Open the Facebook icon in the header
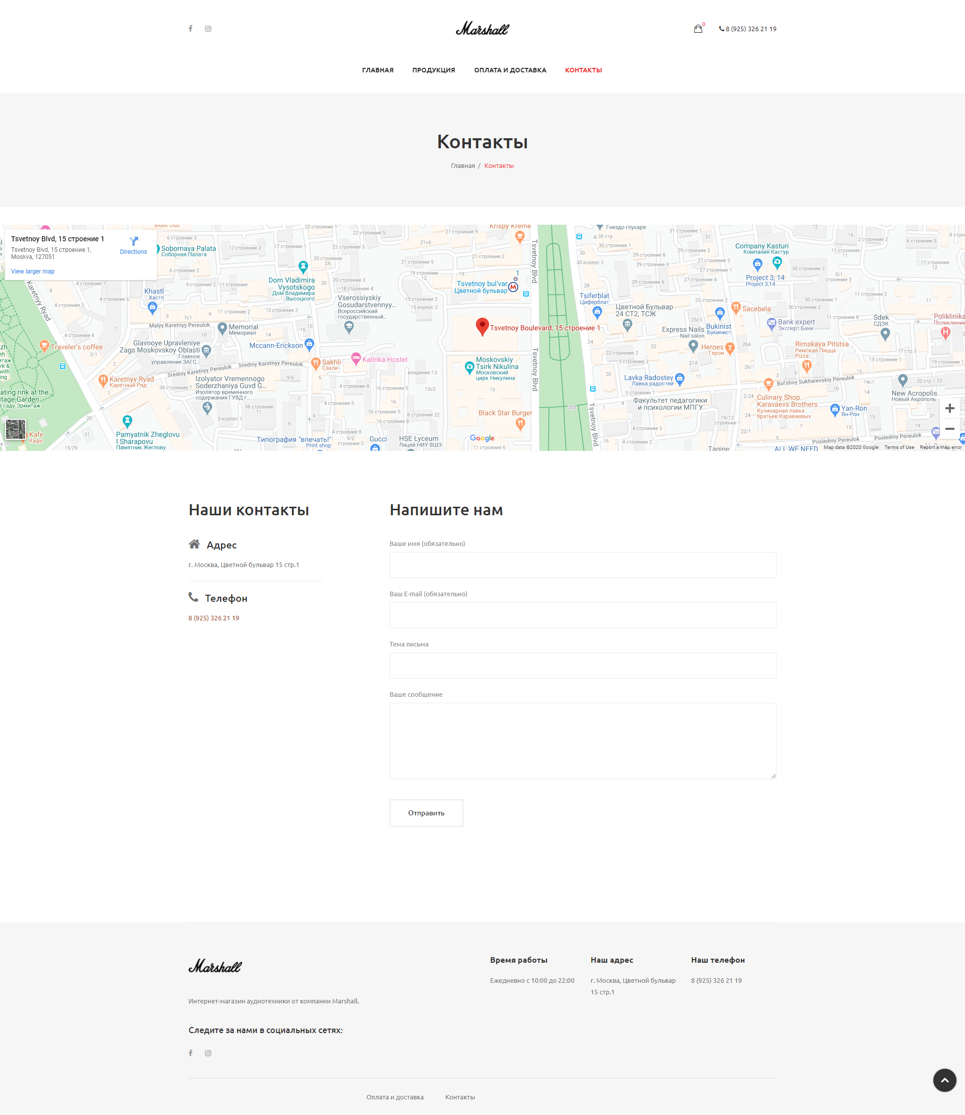Image resolution: width=965 pixels, height=1115 pixels. (190, 29)
